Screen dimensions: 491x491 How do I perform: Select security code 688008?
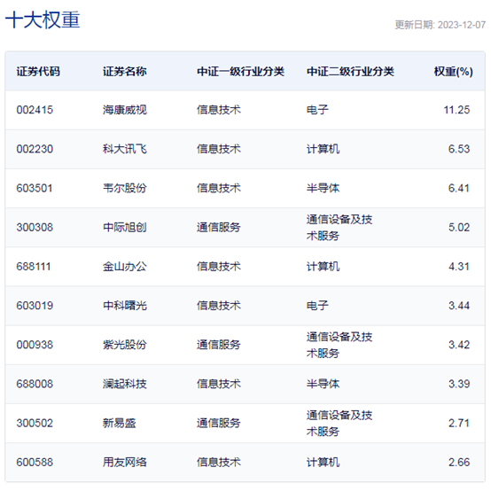[x=35, y=384]
